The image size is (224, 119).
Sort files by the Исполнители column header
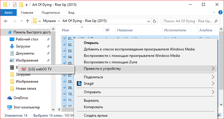point(175,30)
